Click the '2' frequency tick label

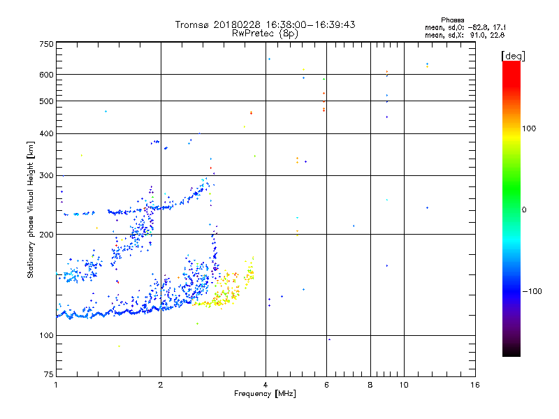tap(161, 385)
